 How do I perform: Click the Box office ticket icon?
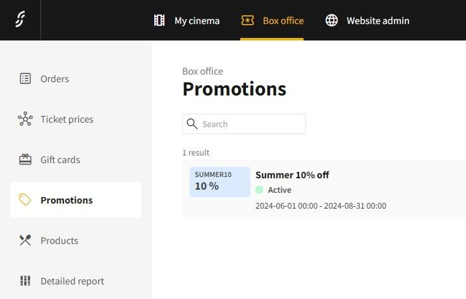coord(248,21)
